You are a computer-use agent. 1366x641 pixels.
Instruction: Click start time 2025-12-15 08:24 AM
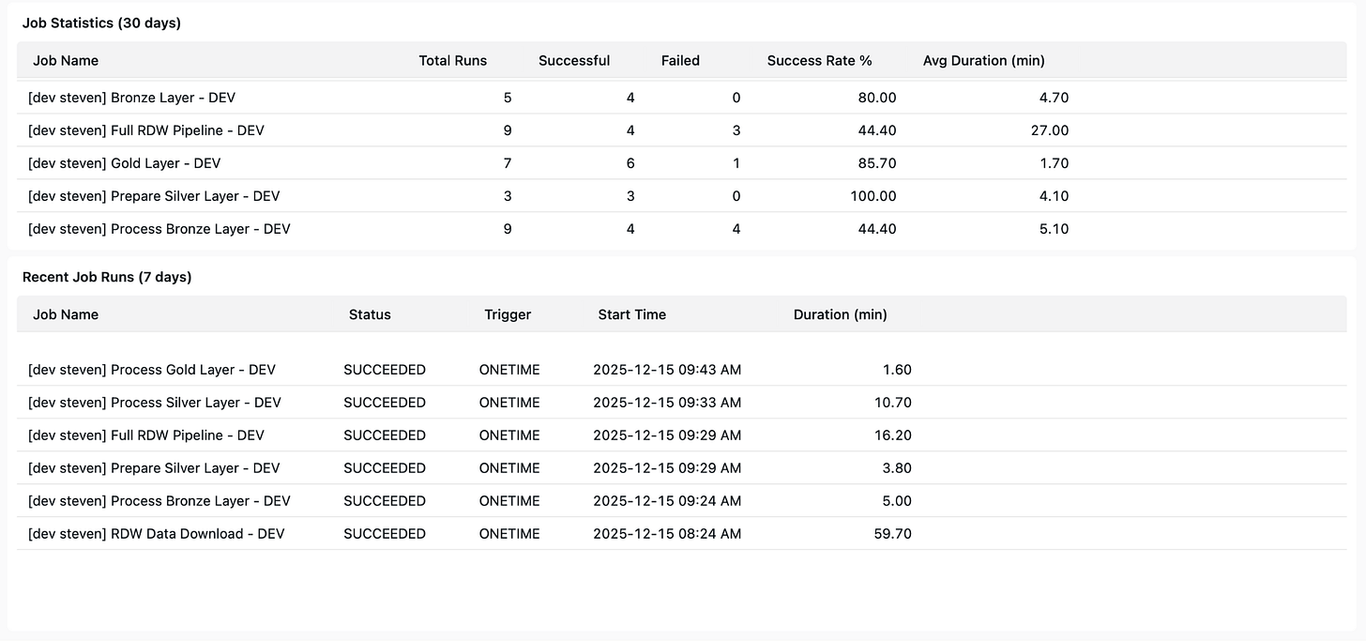[667, 534]
